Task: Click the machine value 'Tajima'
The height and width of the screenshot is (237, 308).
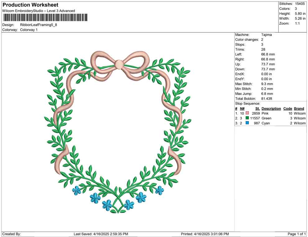Action: tap(267, 35)
